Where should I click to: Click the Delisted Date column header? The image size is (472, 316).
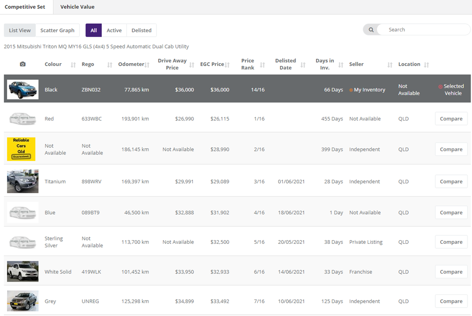coord(286,64)
